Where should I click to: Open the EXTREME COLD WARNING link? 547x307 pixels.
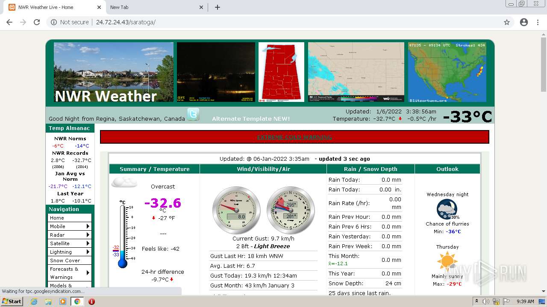[x=294, y=137]
